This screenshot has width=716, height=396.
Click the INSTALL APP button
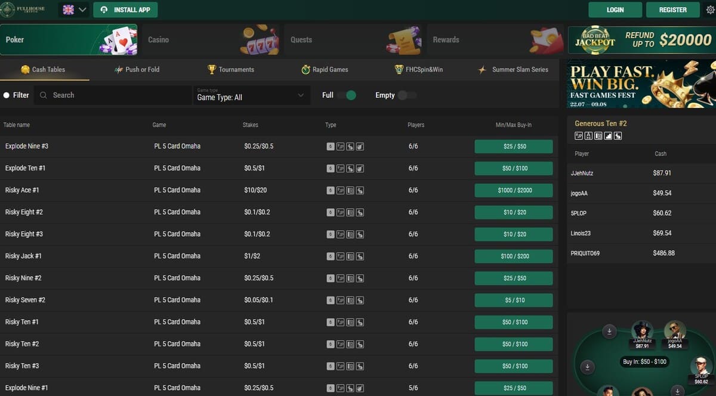[125, 10]
